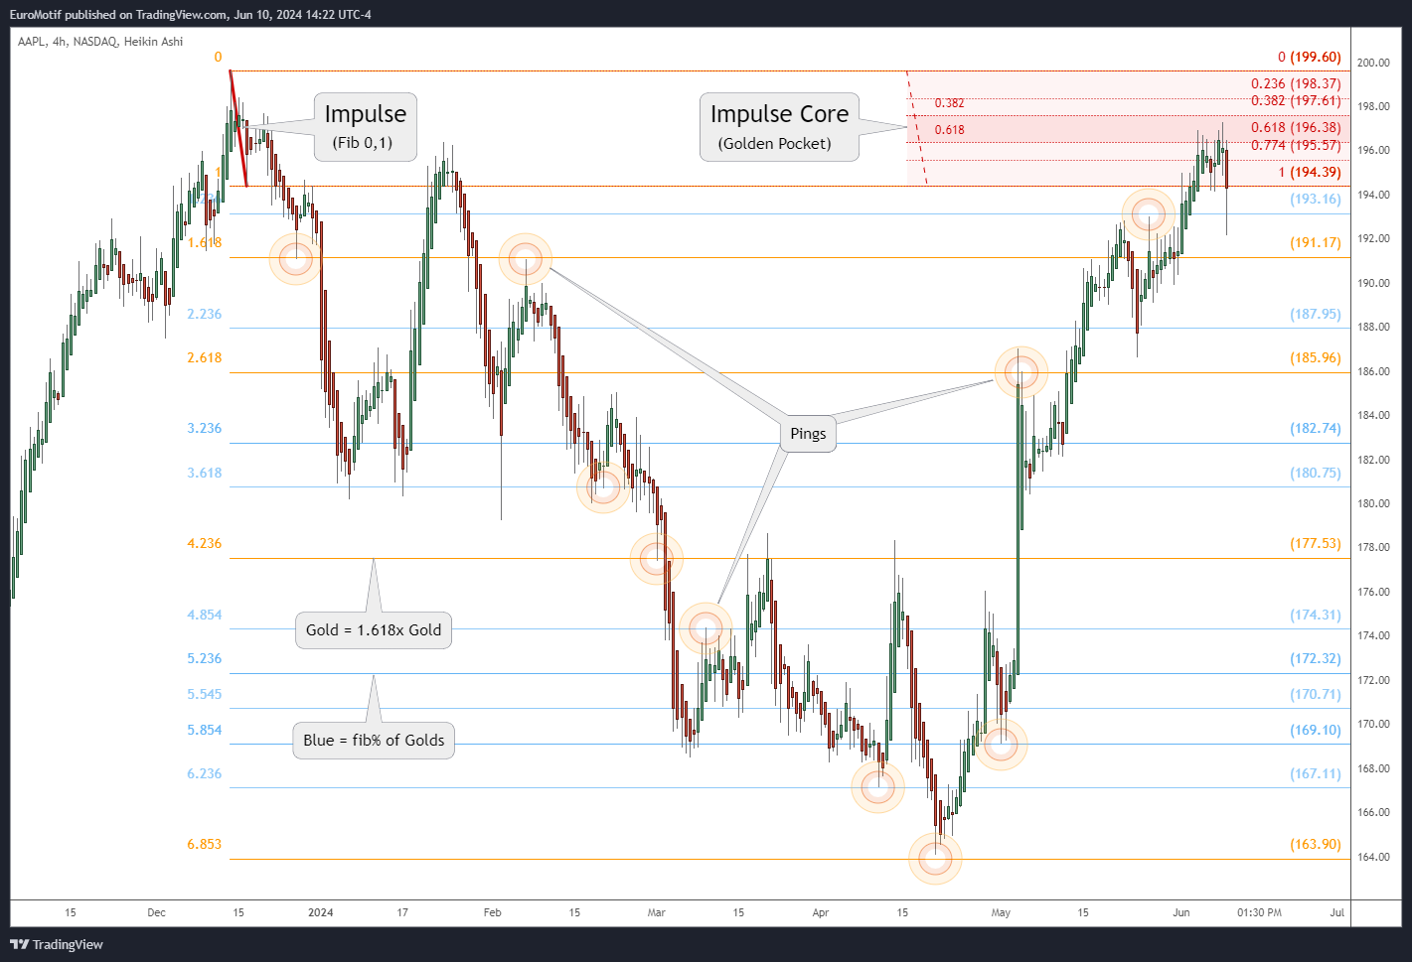Click the ping circle on the 6.853 line

tap(935, 859)
